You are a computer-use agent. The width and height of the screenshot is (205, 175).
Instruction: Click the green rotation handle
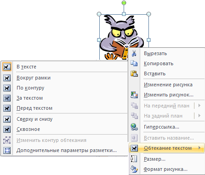point(124,3)
